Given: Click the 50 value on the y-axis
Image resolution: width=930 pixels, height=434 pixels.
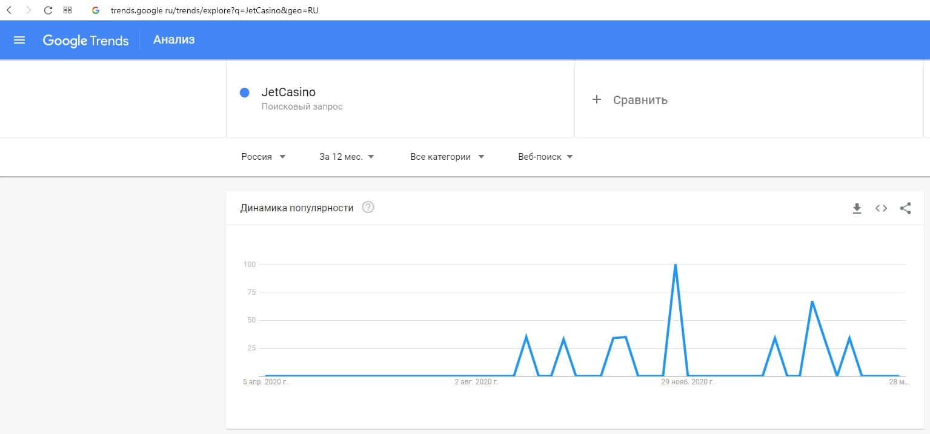Looking at the screenshot, I should pyautogui.click(x=252, y=320).
